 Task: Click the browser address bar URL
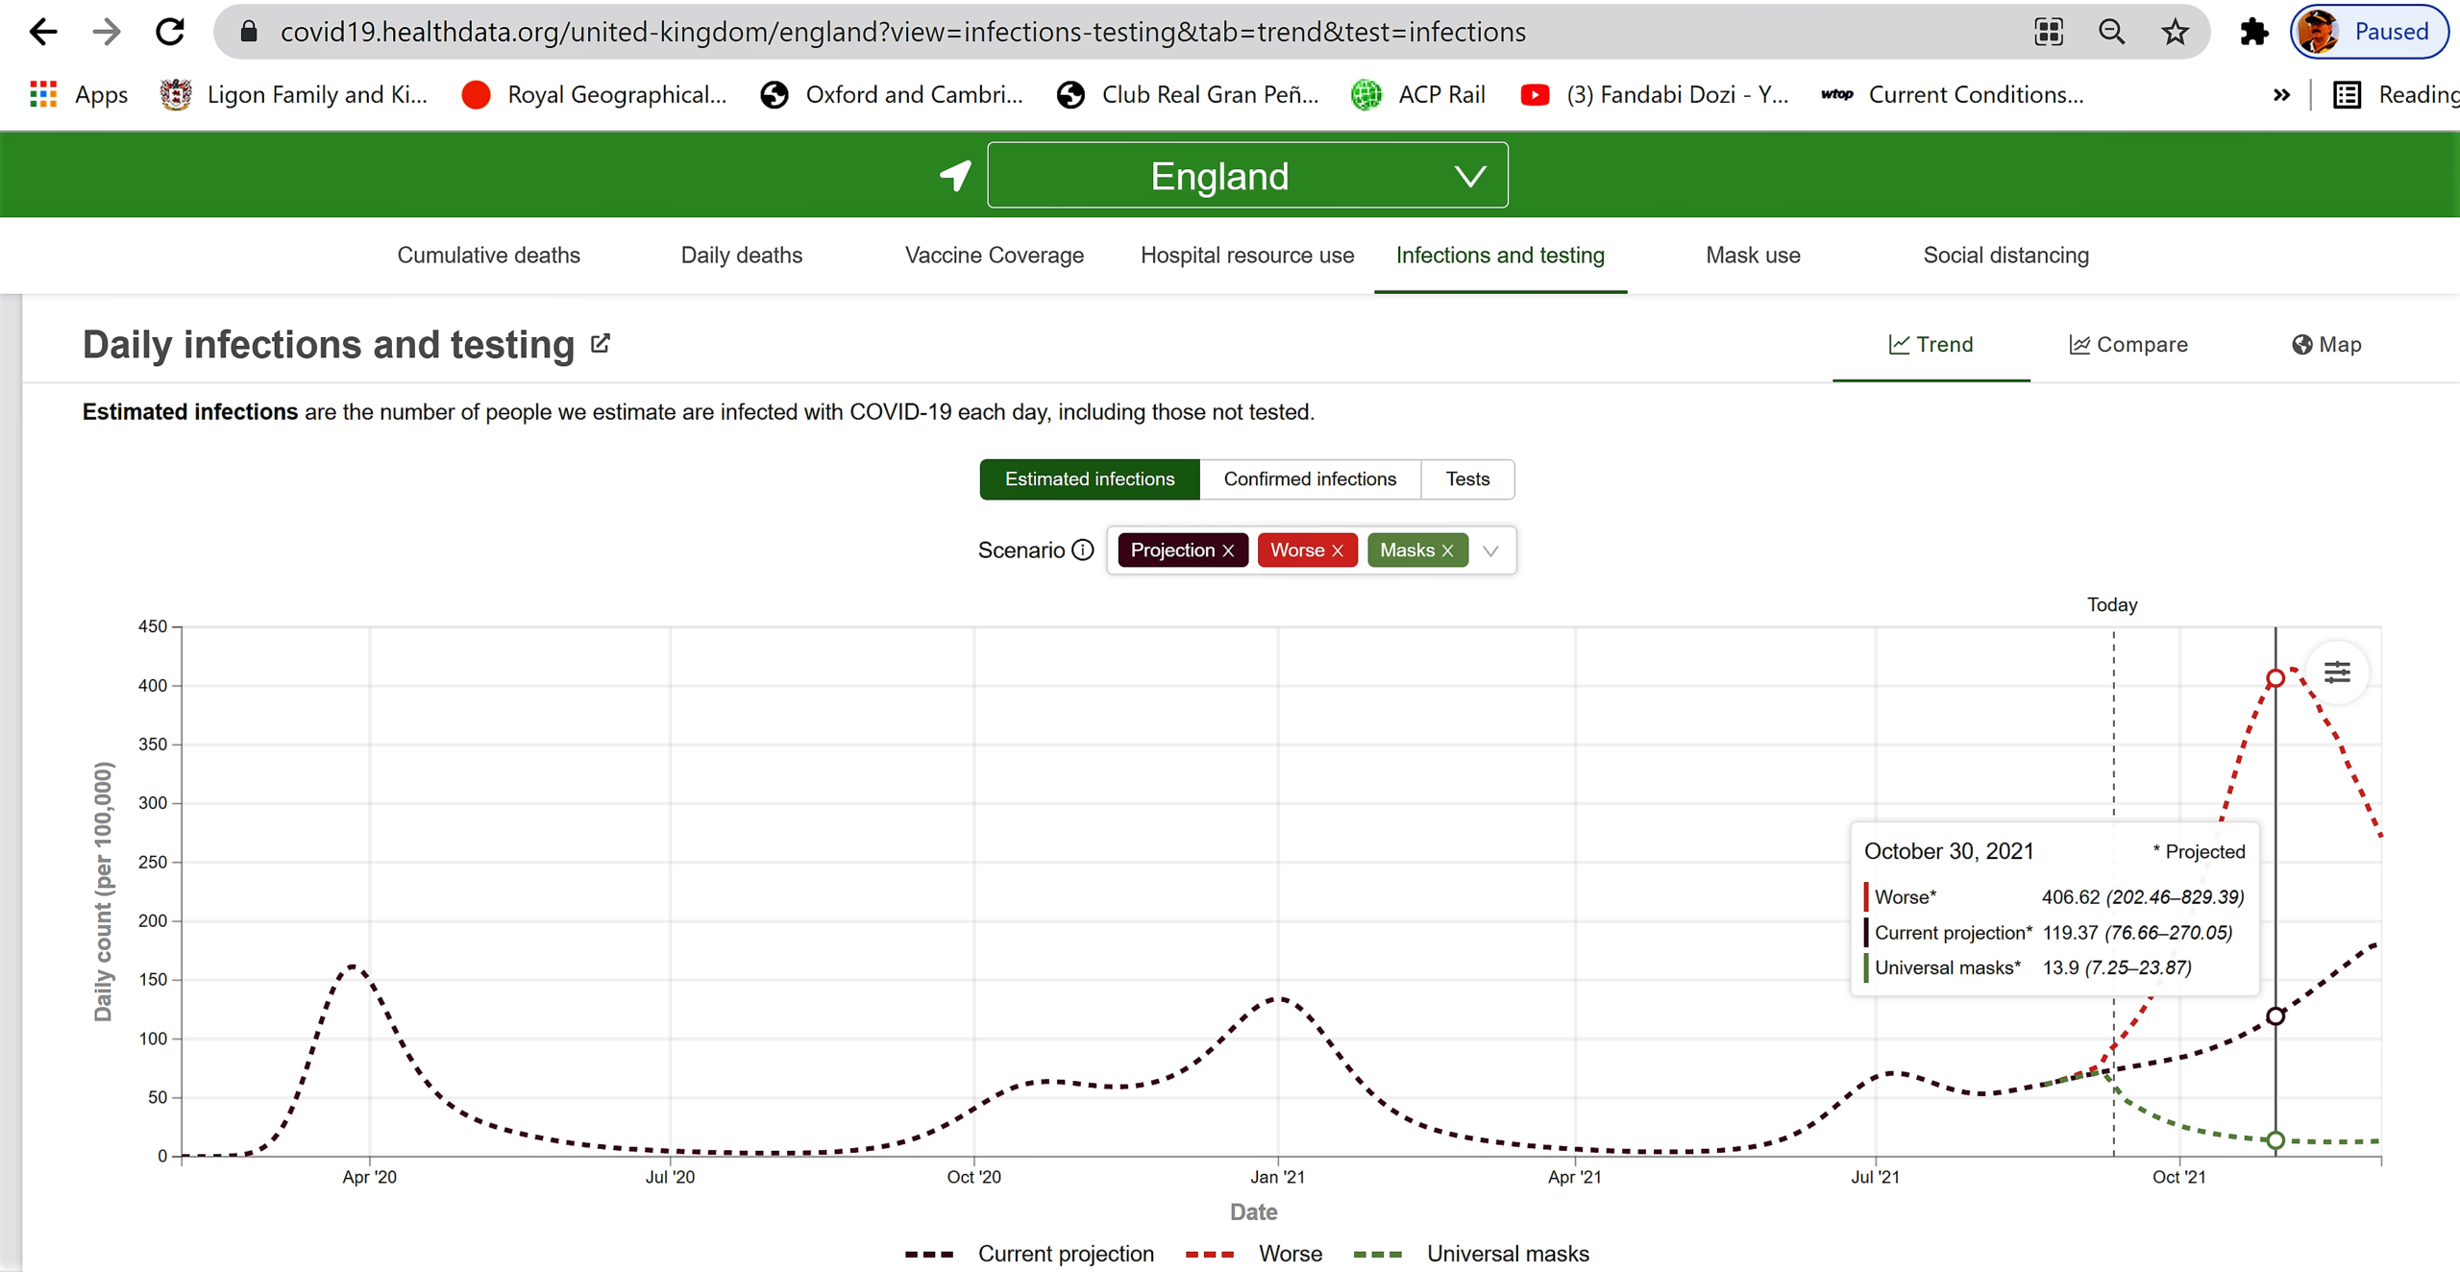point(901,32)
